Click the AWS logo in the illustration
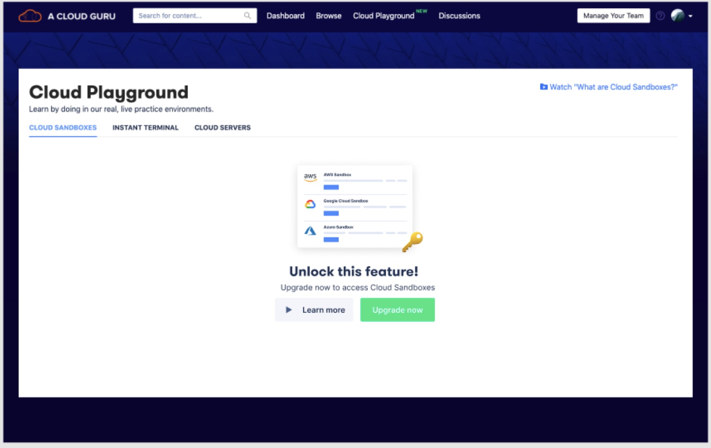The height and width of the screenshot is (448, 711). pyautogui.click(x=310, y=177)
